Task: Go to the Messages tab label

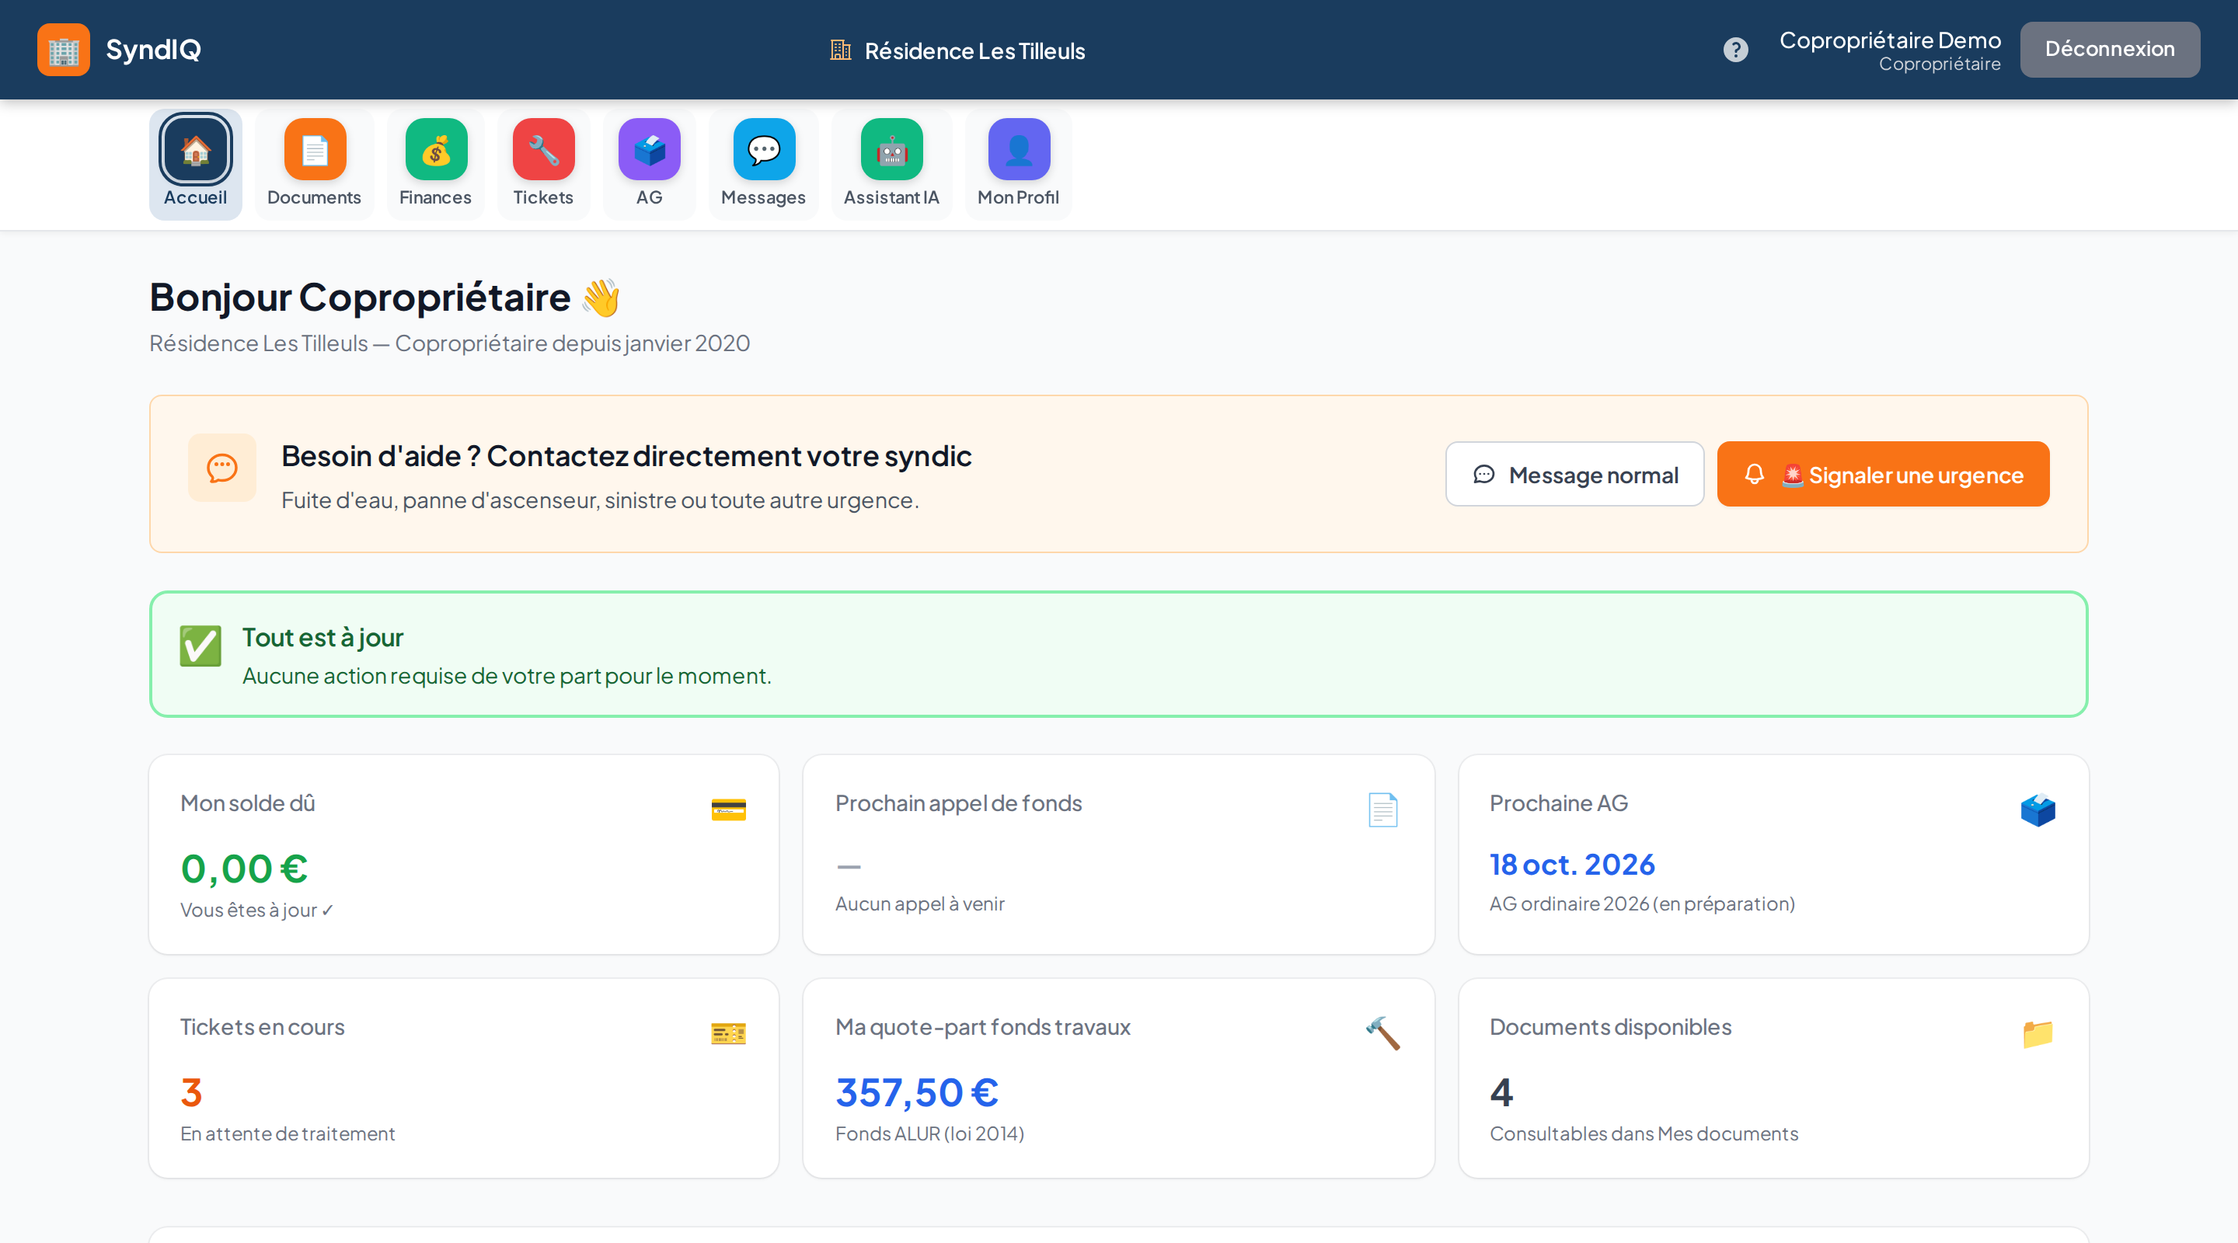Action: tap(764, 197)
